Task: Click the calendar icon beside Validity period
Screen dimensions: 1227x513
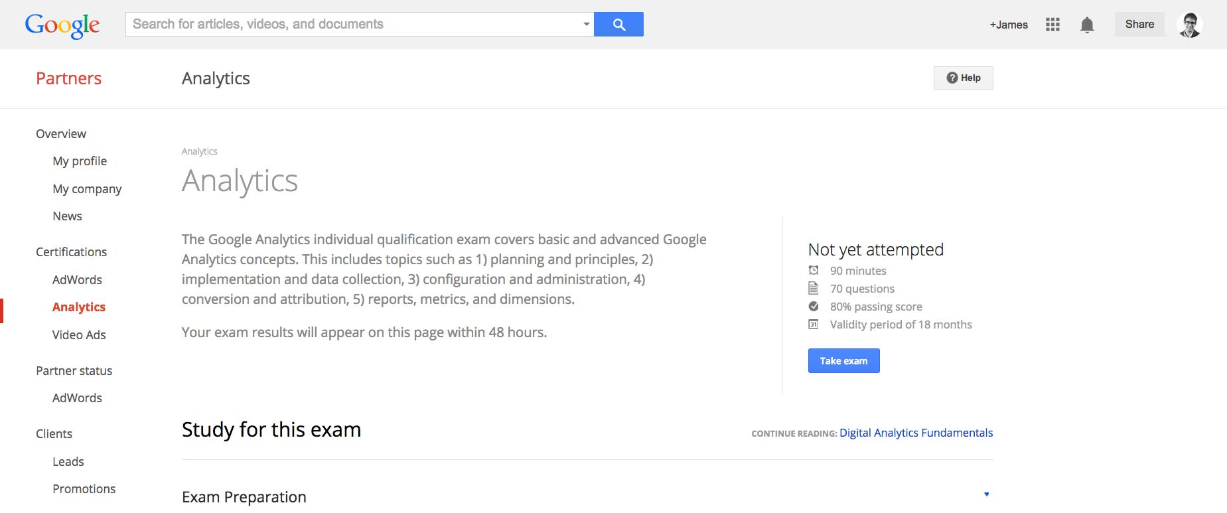Action: [814, 324]
